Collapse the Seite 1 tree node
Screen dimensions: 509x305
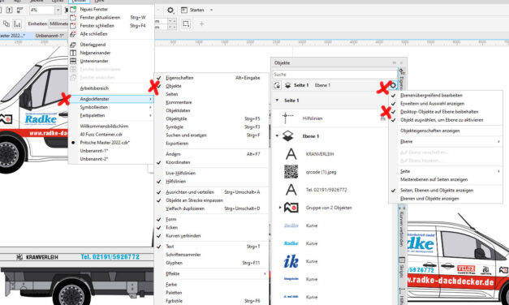[277, 101]
